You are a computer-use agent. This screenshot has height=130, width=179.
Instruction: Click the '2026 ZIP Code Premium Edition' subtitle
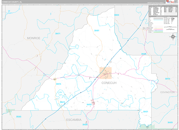click(155, 3)
